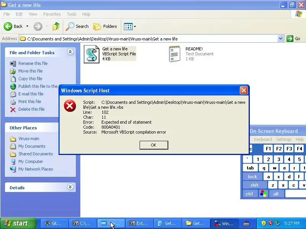Open the Favorites menu

tap(52, 14)
